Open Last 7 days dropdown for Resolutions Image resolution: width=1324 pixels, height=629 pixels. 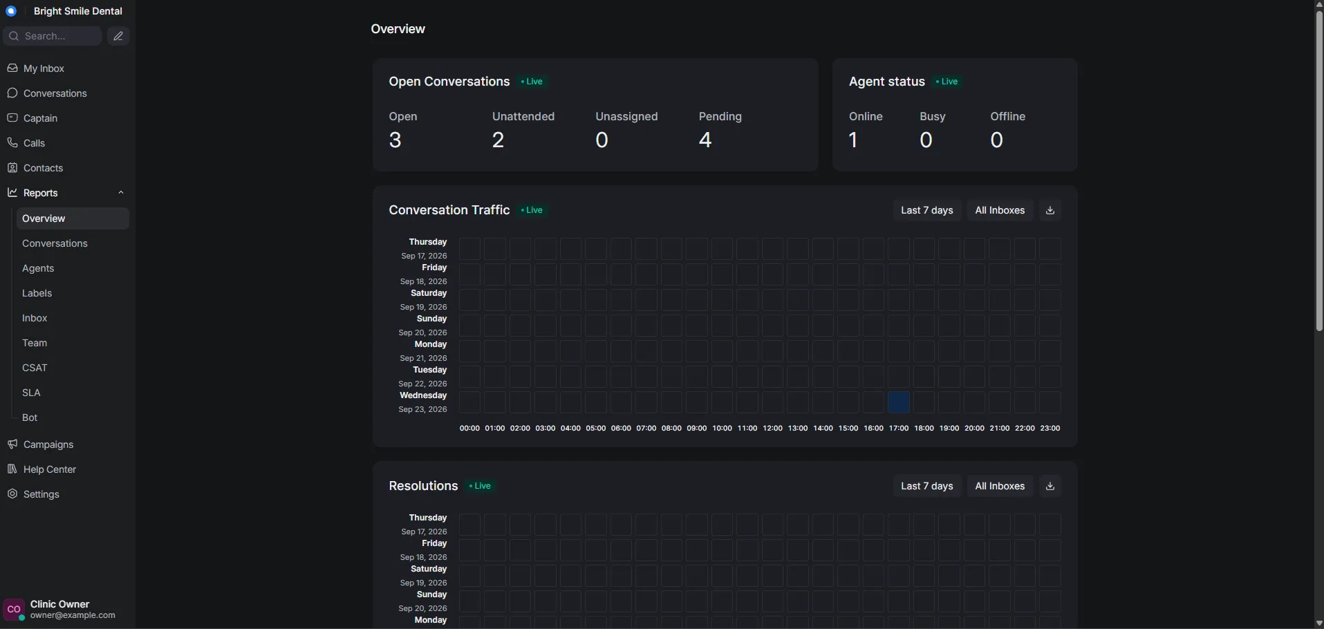[927, 486]
